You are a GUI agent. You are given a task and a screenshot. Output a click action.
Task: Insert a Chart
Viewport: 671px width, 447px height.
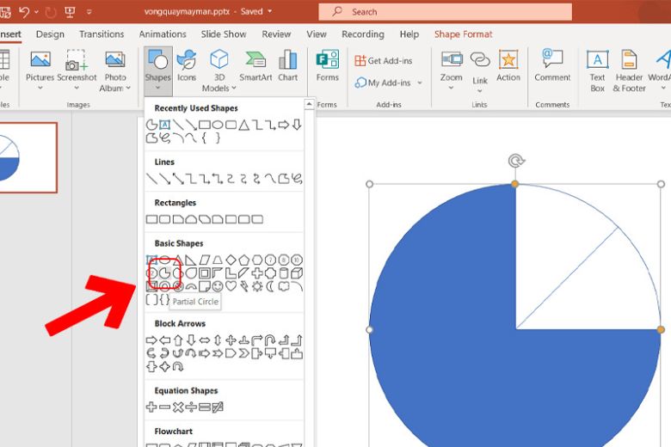click(288, 66)
